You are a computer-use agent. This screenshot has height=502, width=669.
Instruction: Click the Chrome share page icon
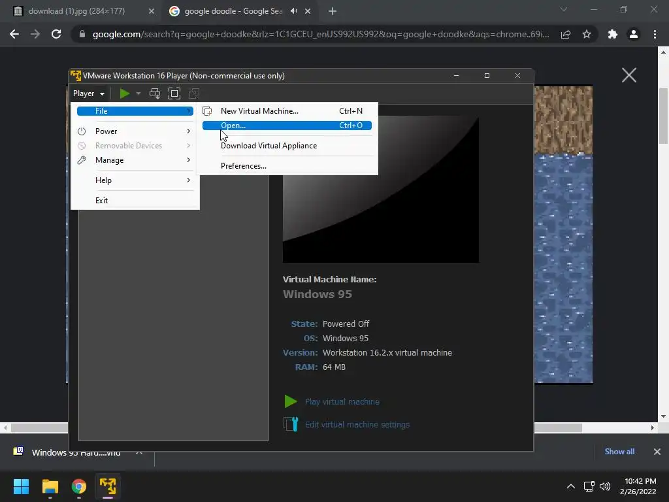pos(566,34)
